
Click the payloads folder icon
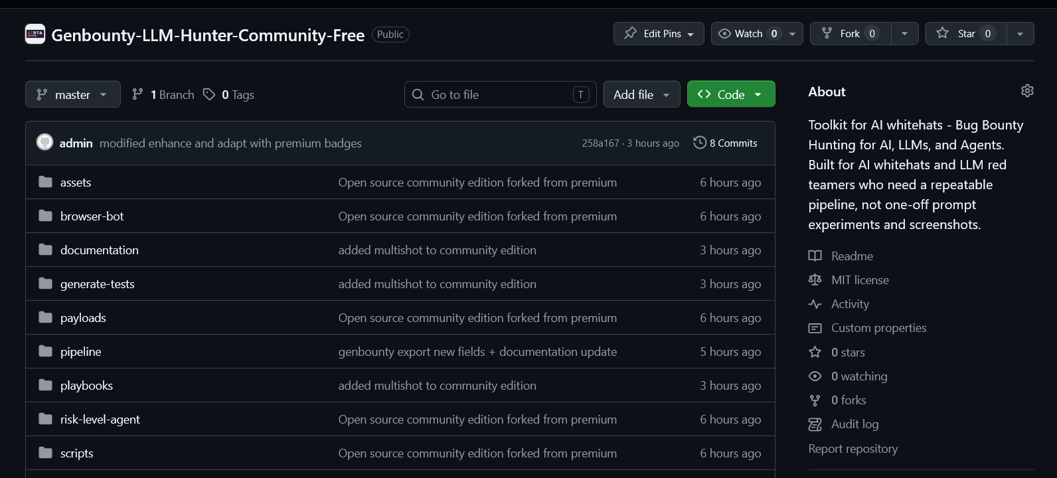coord(45,317)
